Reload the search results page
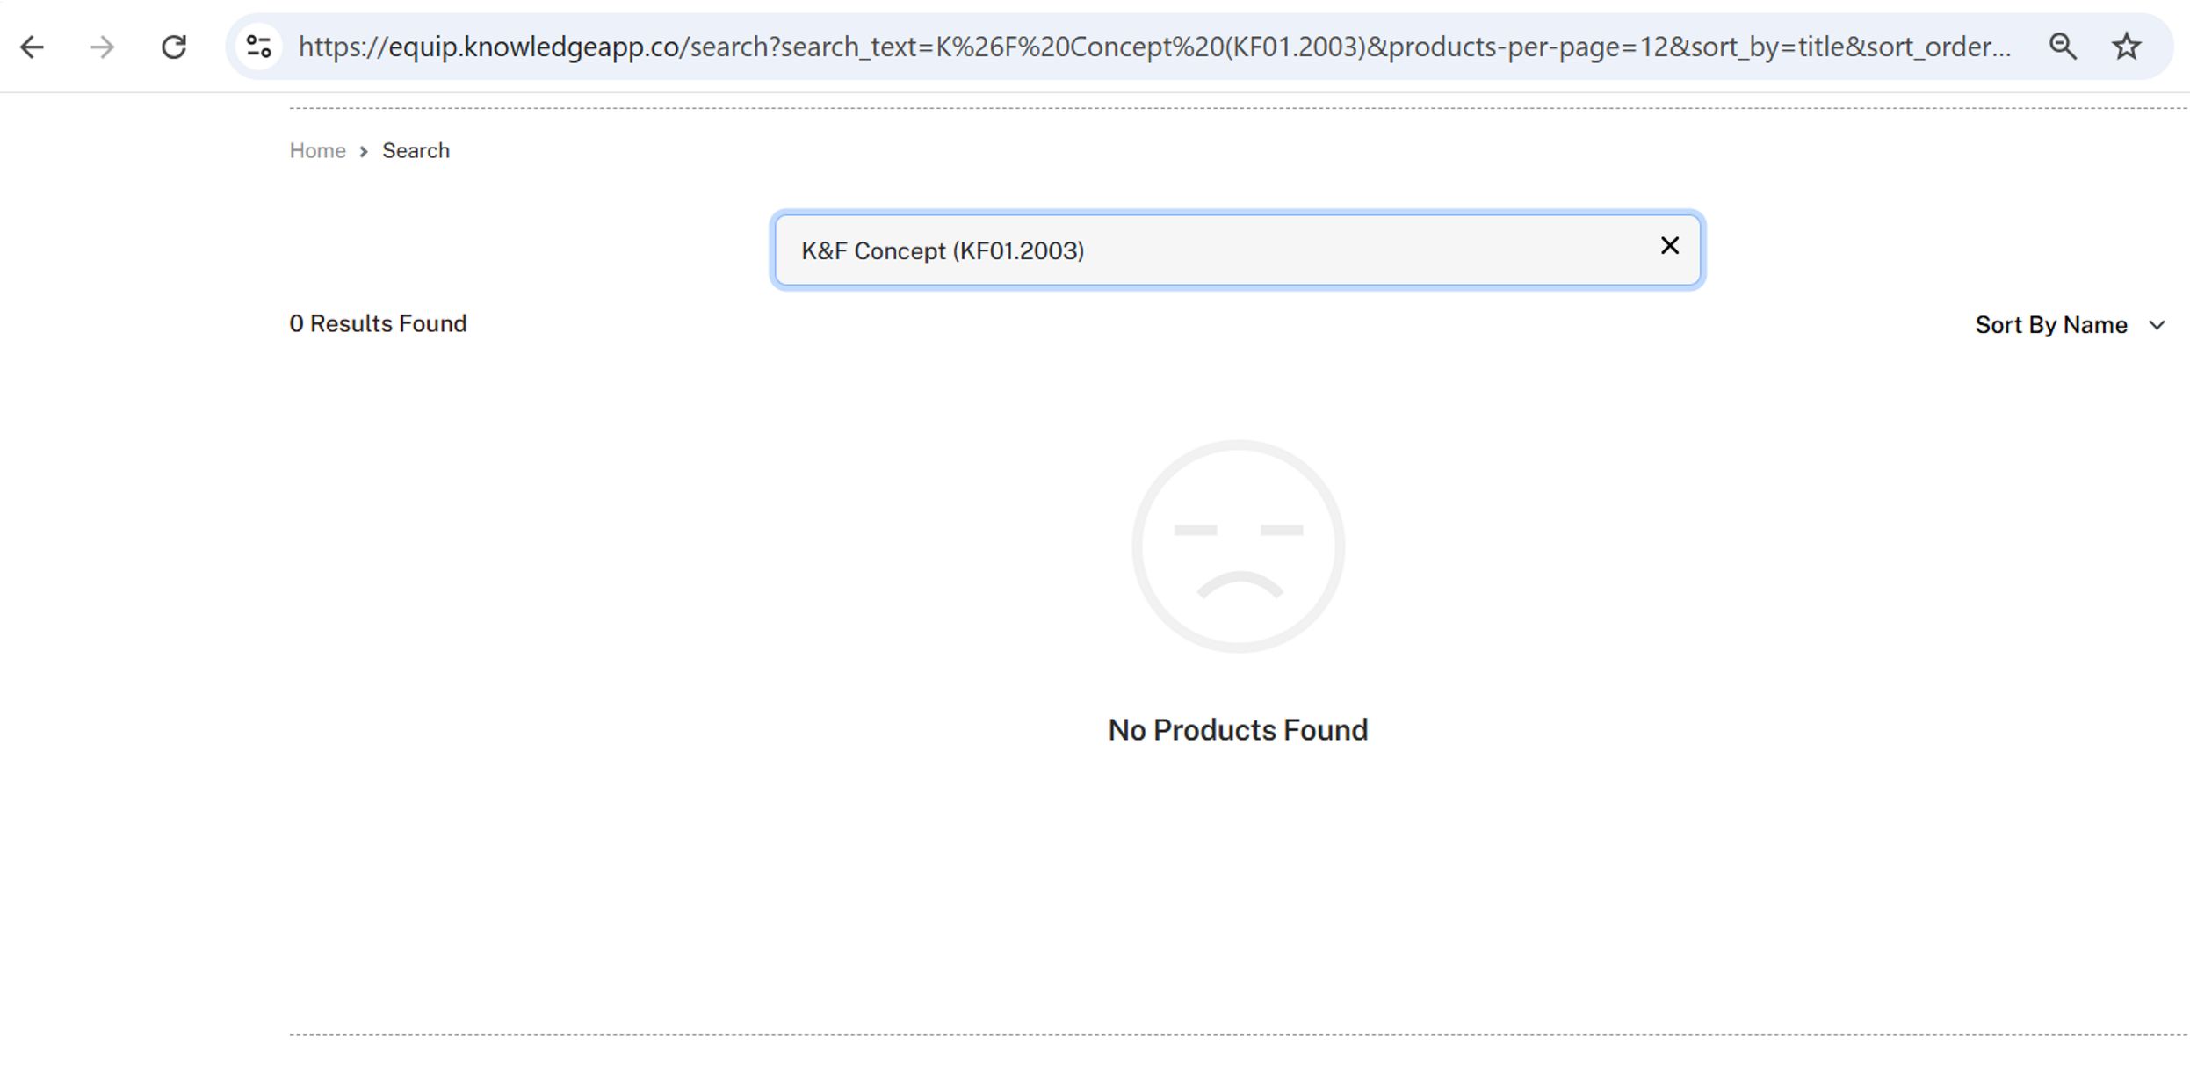 click(174, 47)
